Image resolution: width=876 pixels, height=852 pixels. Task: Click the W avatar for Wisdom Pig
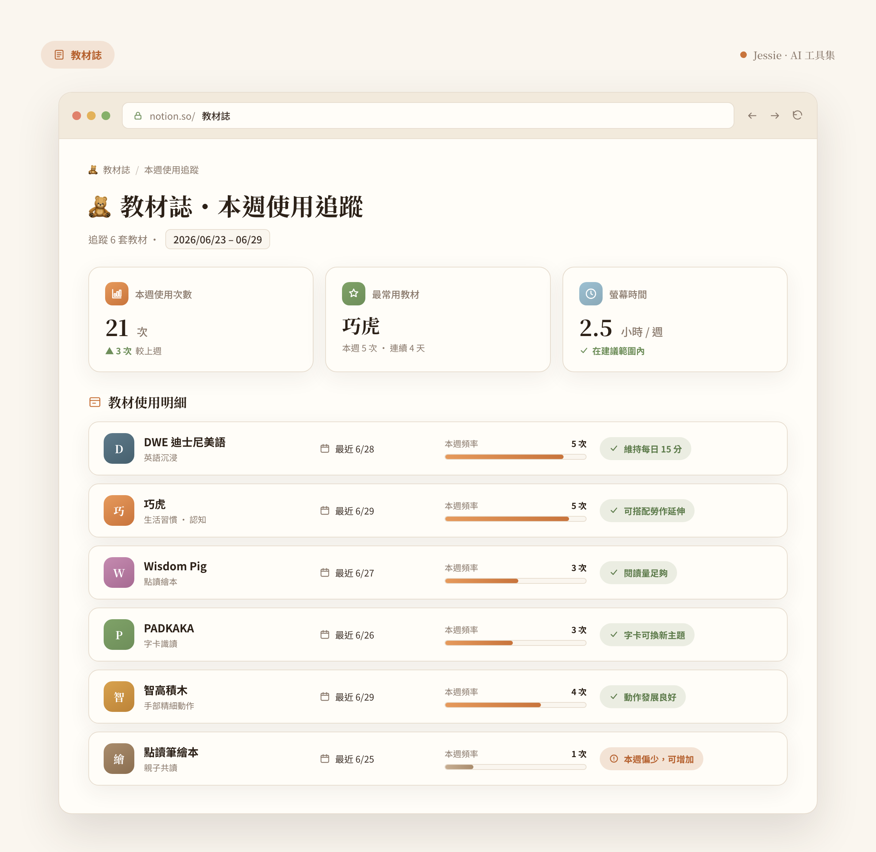coord(119,573)
